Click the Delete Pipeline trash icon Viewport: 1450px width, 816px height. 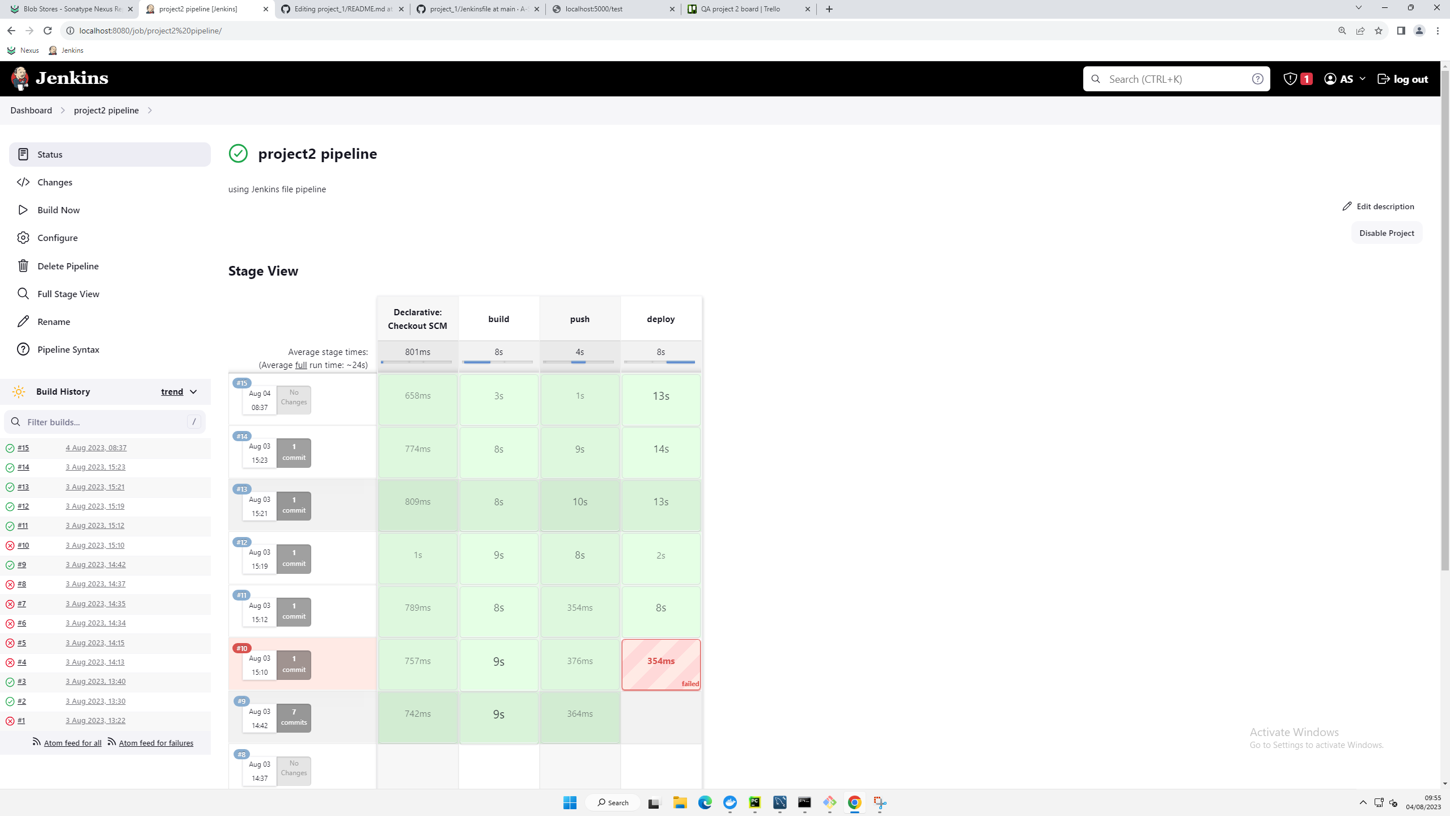click(x=23, y=265)
